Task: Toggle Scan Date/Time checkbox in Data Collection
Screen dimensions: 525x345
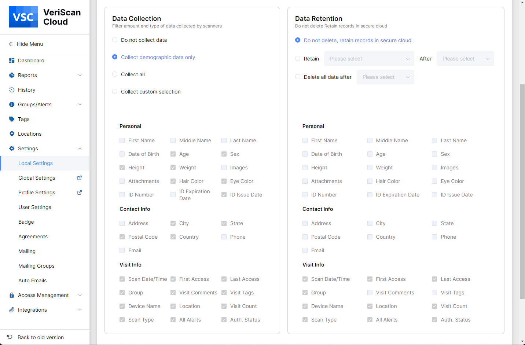Action: [x=122, y=279]
